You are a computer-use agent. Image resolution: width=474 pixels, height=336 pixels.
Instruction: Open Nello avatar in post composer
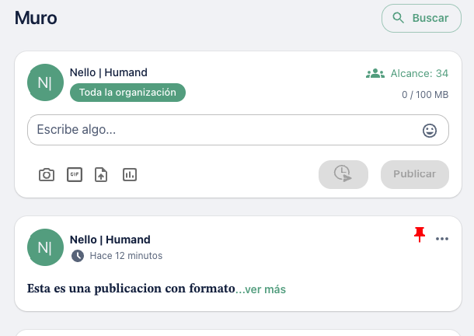(x=45, y=82)
